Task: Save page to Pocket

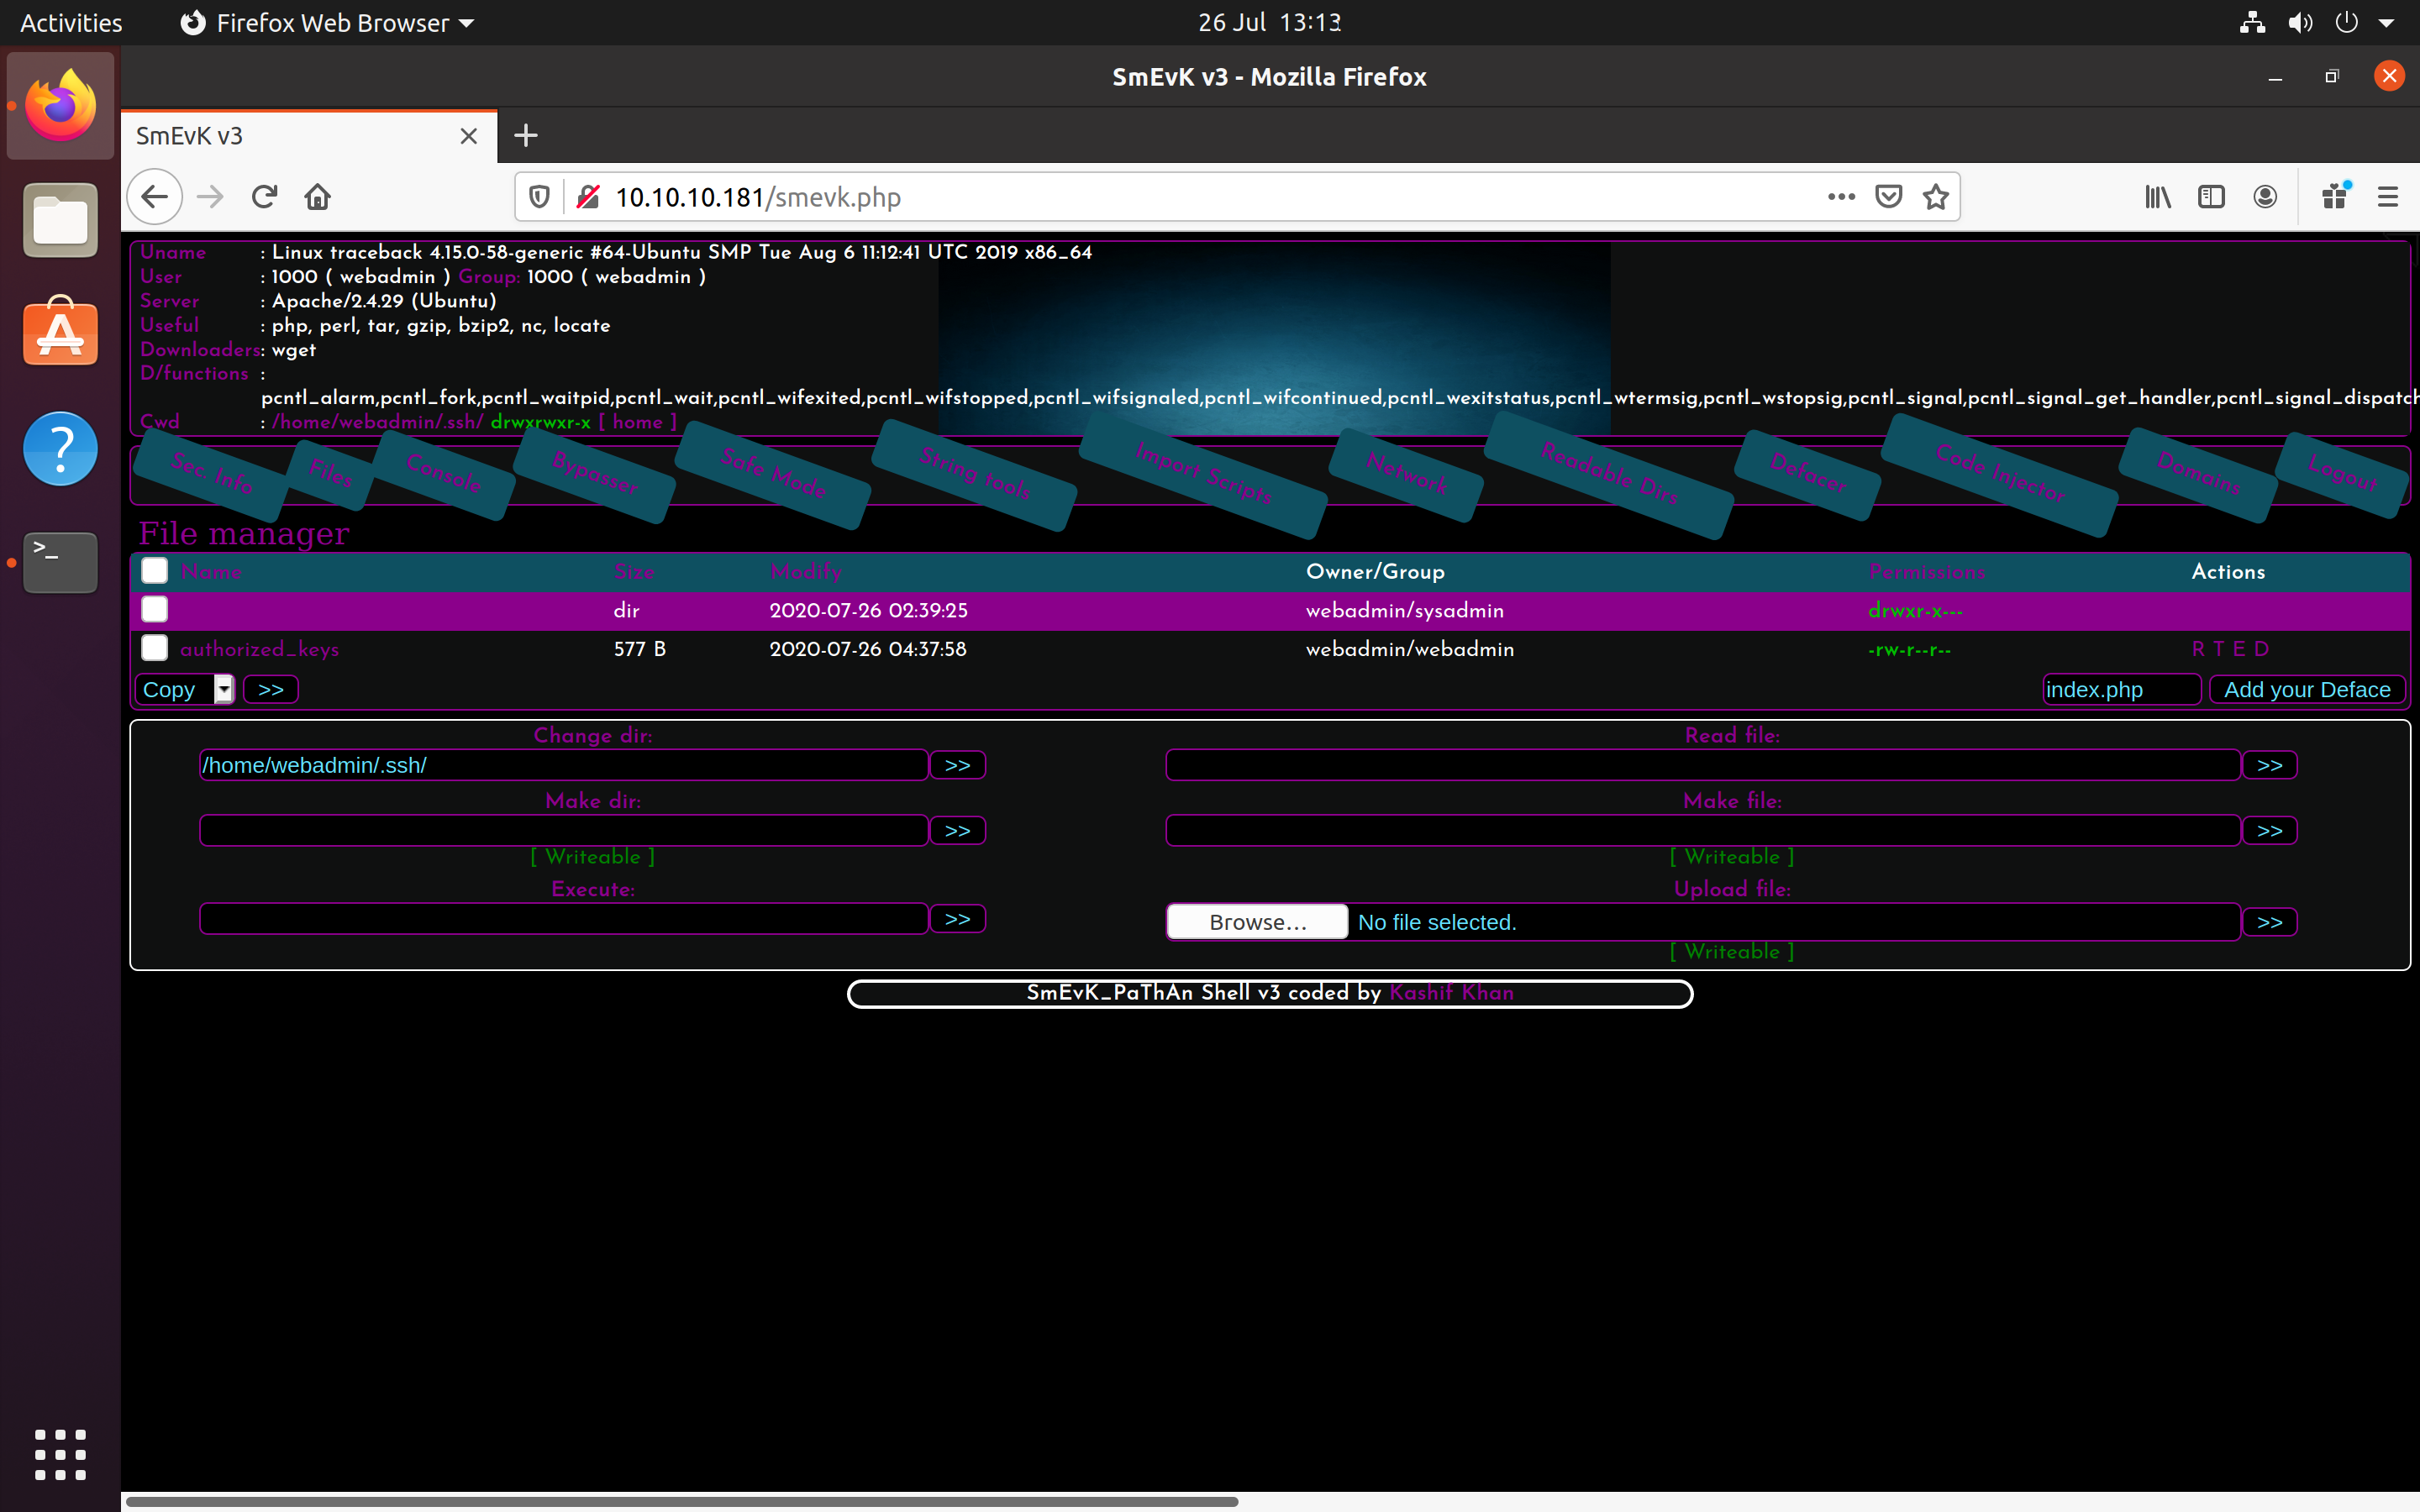Action: pos(1888,197)
